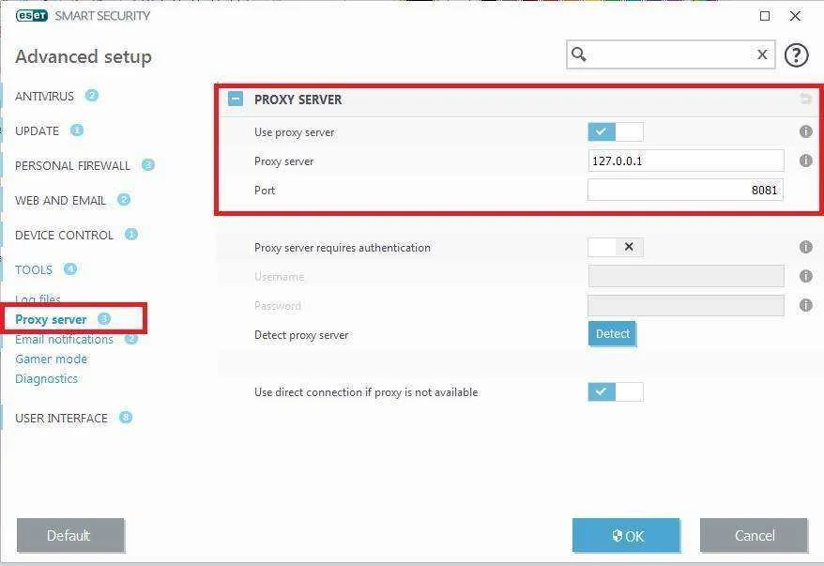The image size is (824, 566).
Task: Click the Proxy server address field
Action: click(686, 161)
